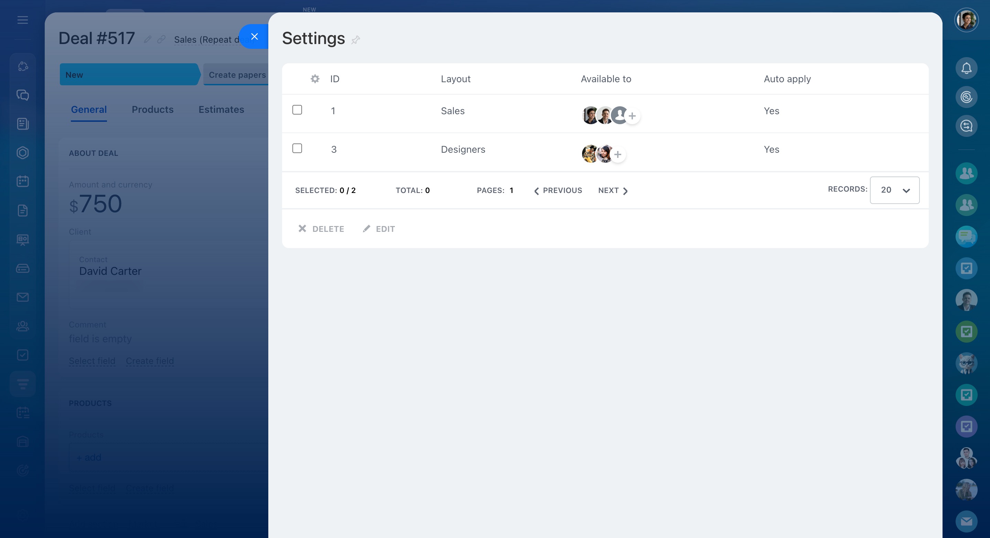Open the employees group icon in left sidebar
990x538 pixels.
pos(23,326)
